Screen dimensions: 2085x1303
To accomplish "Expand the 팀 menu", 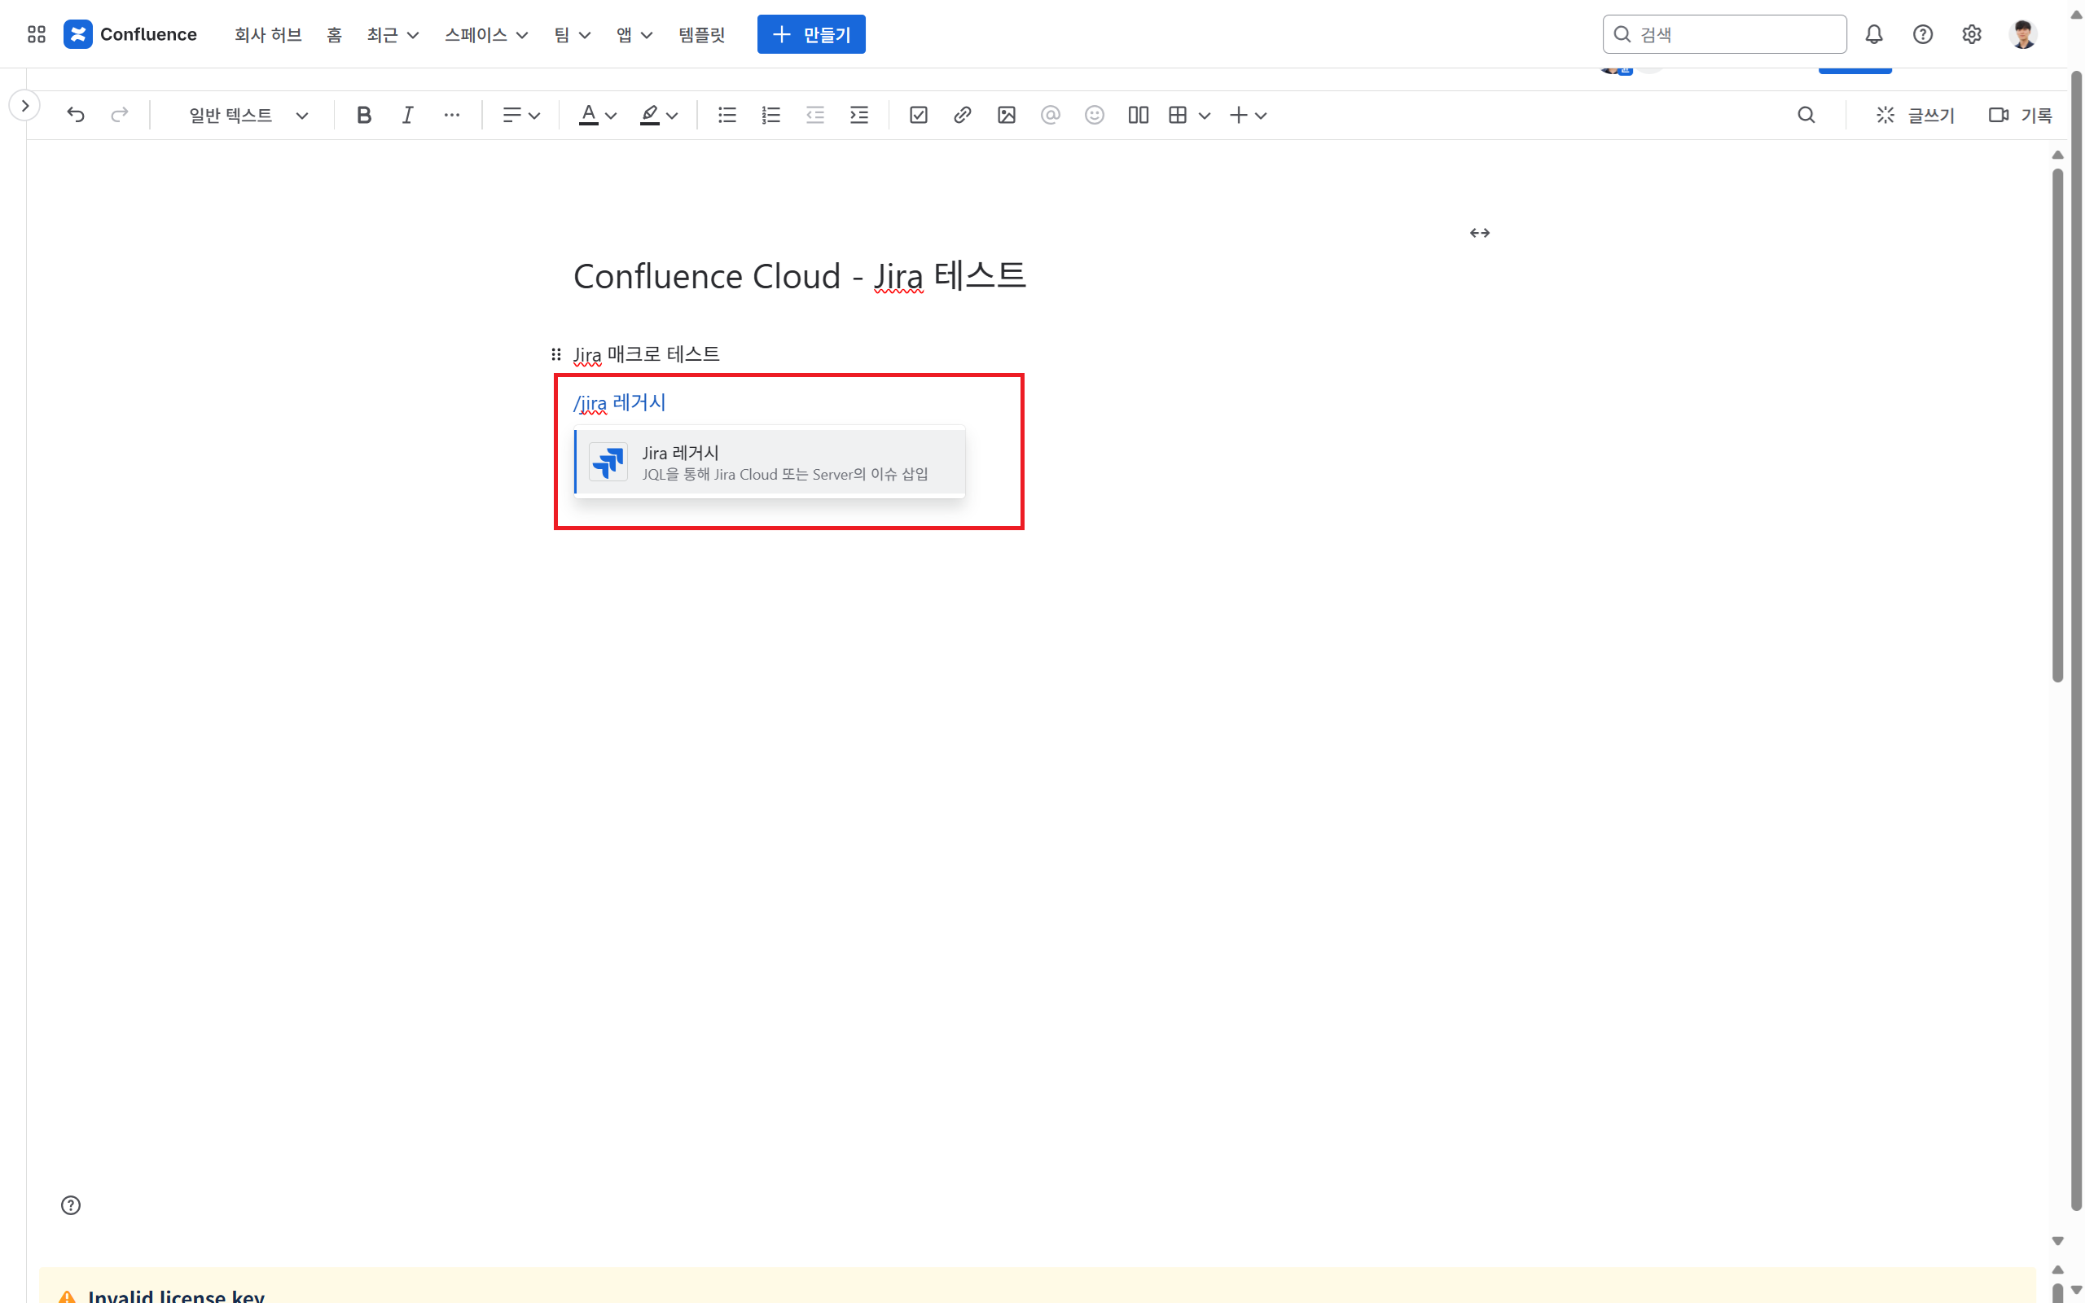I will pos(572,34).
